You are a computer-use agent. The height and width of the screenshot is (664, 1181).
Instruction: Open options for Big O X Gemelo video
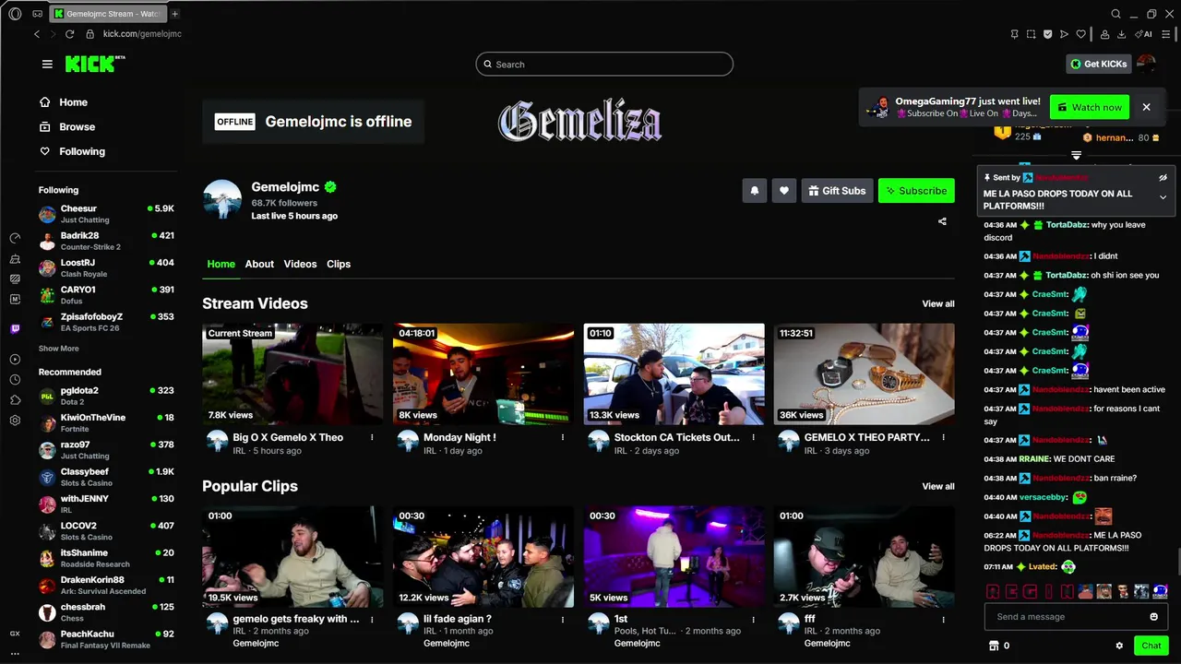click(372, 437)
